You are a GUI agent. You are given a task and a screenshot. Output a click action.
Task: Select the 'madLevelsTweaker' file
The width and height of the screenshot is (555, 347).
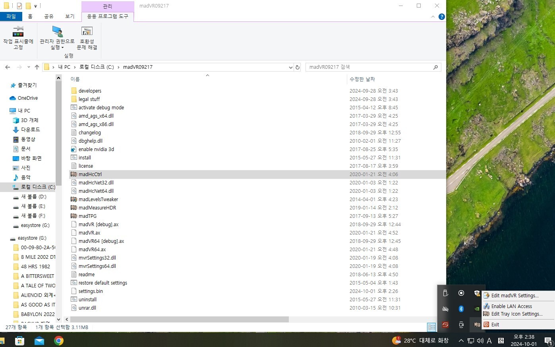pyautogui.click(x=98, y=200)
